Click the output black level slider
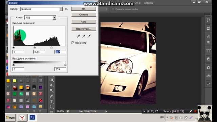 [x=14, y=65]
